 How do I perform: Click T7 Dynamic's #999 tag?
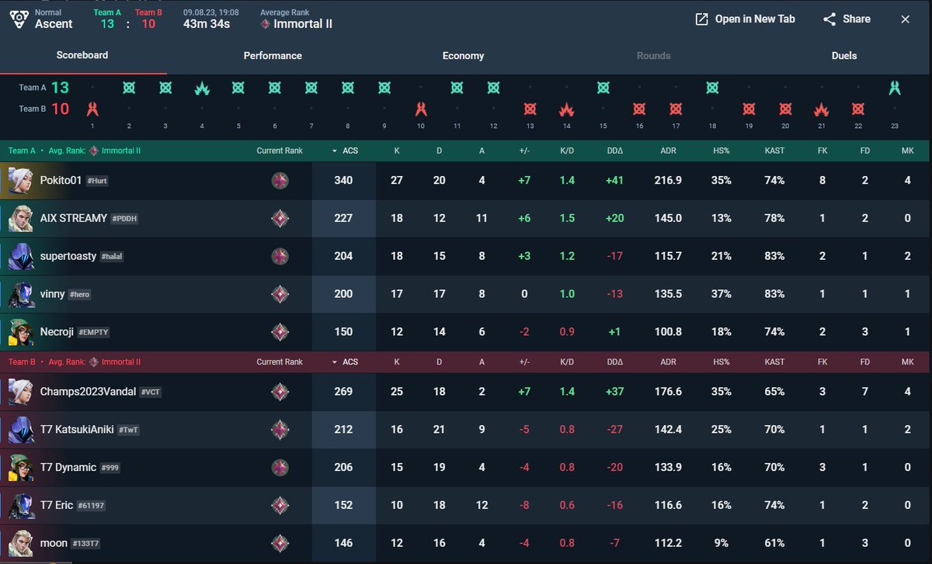(110, 468)
